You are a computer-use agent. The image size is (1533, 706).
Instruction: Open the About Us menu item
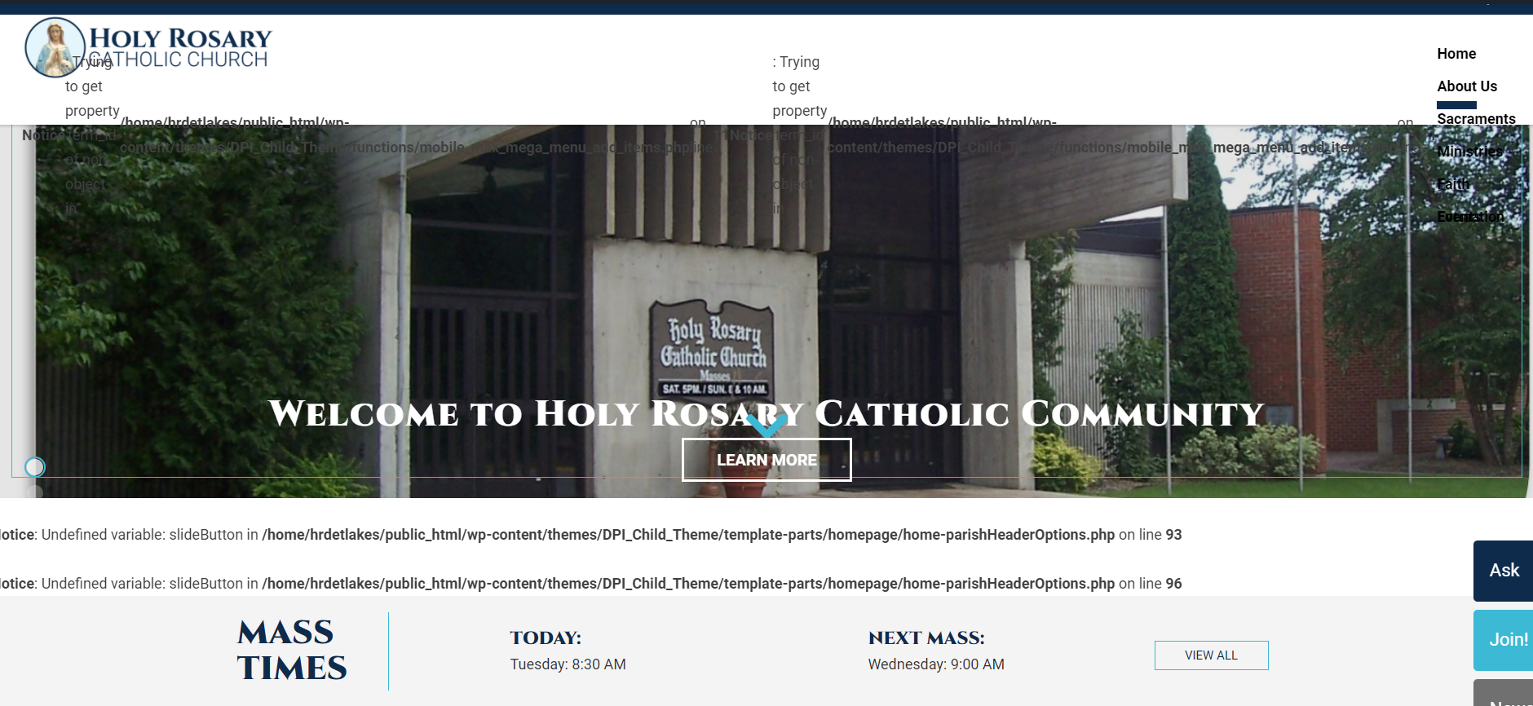point(1466,86)
